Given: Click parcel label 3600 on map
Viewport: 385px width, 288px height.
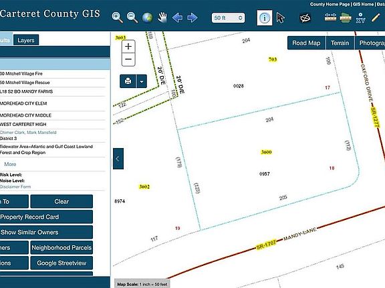Looking at the screenshot, I should (266, 152).
